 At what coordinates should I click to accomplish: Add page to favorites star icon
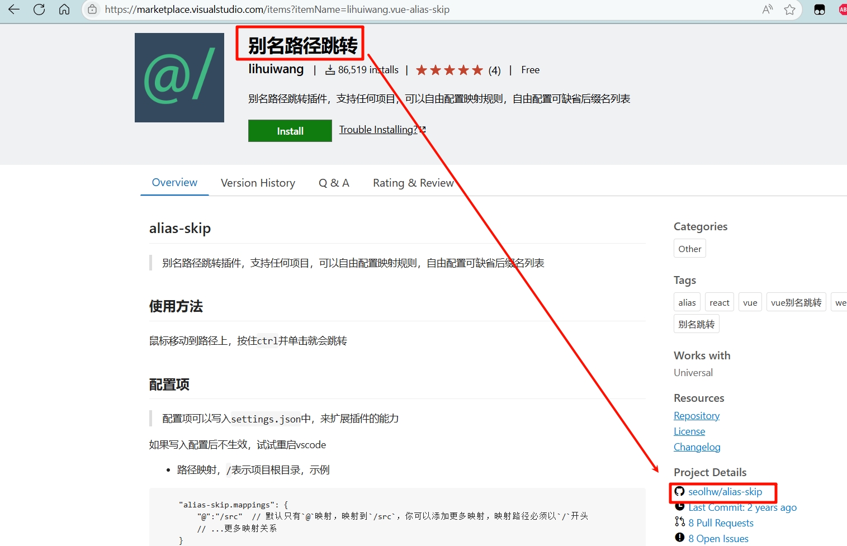[x=789, y=10]
